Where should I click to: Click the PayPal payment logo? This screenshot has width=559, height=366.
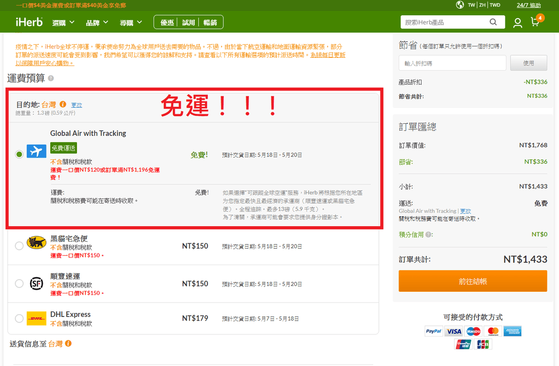click(433, 331)
